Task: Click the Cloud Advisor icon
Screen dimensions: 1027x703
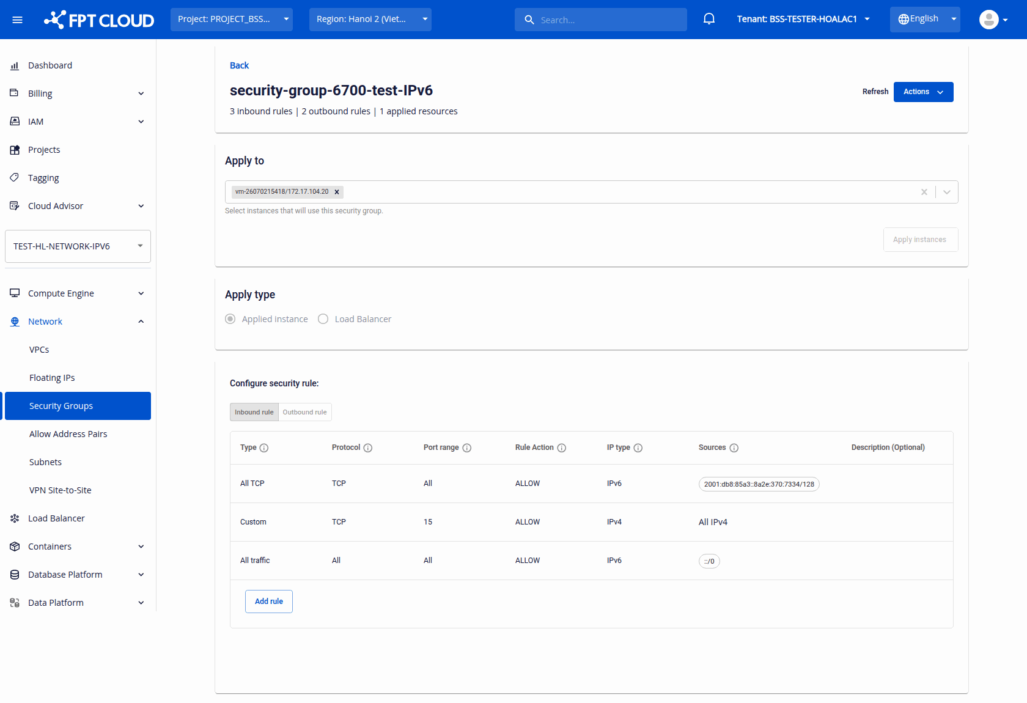Action: (x=15, y=206)
